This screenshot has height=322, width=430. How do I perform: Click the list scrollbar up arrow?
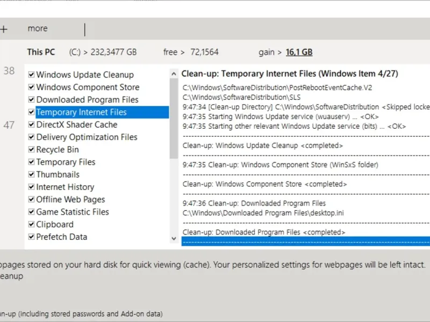174,72
